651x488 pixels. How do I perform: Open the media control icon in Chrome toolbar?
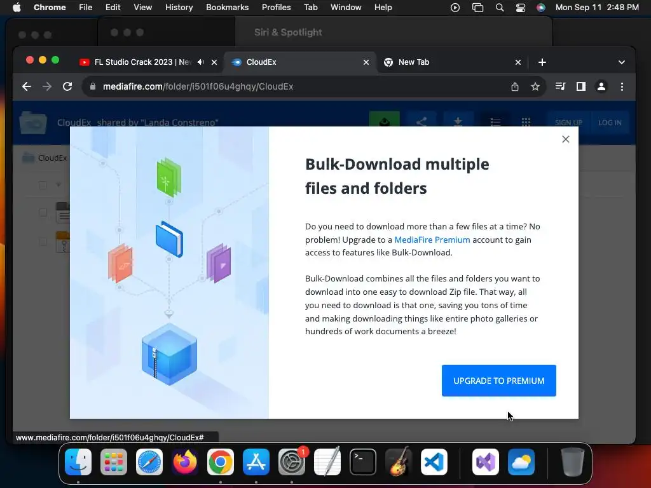[x=561, y=86]
